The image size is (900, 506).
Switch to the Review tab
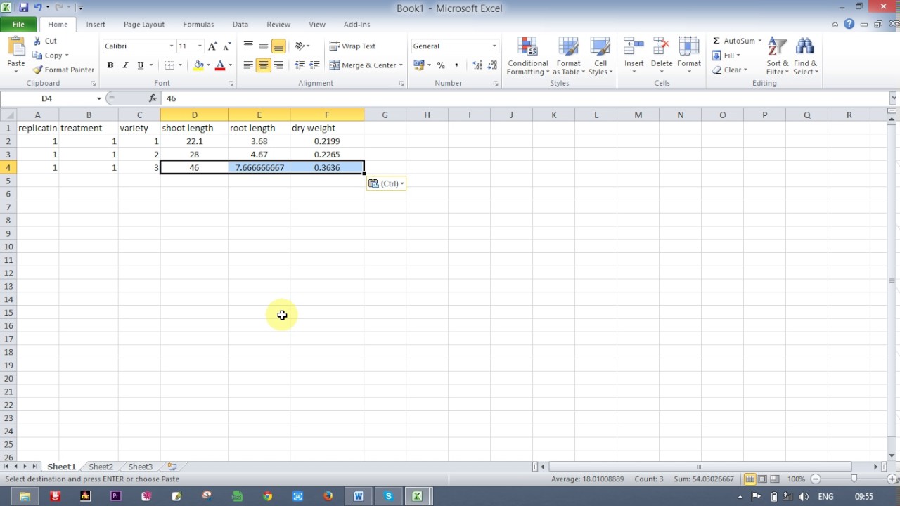(278, 25)
